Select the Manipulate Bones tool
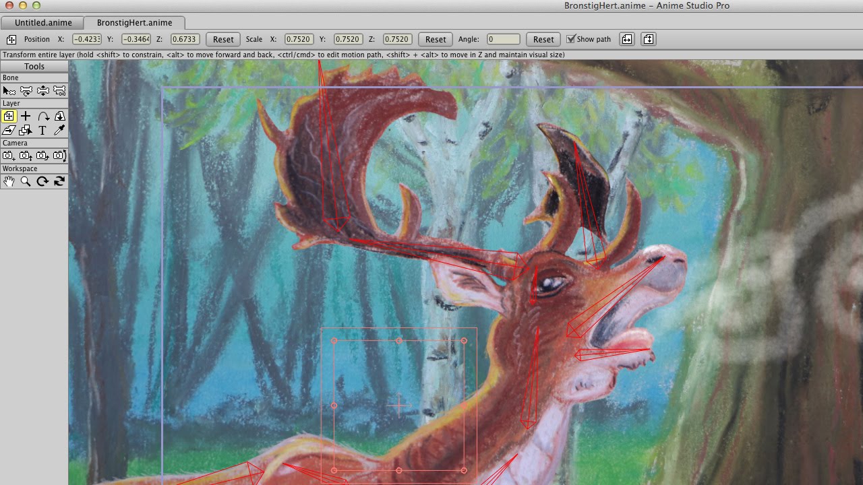The image size is (863, 485). click(26, 90)
